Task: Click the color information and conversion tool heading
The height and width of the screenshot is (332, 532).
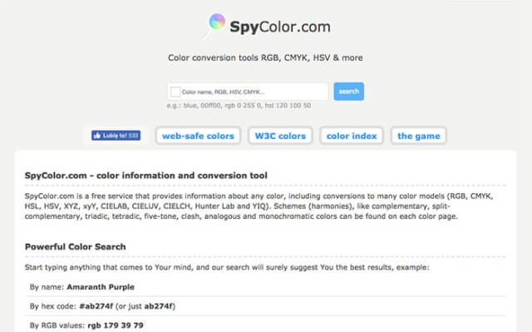Action: (x=146, y=176)
